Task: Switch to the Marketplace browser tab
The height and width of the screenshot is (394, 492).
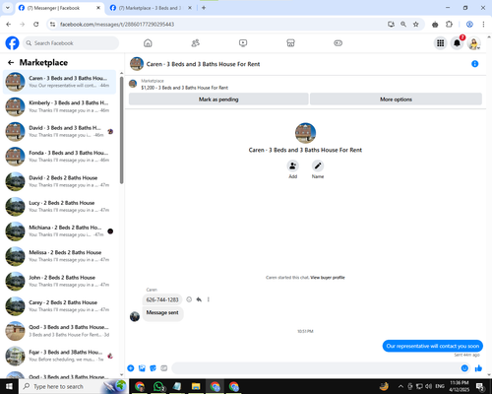Action: 150,8
